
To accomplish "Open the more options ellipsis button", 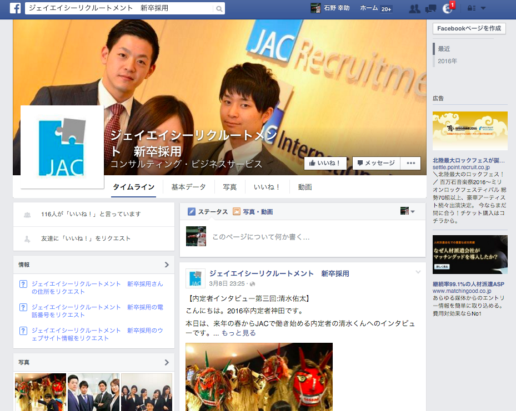I will click(410, 163).
